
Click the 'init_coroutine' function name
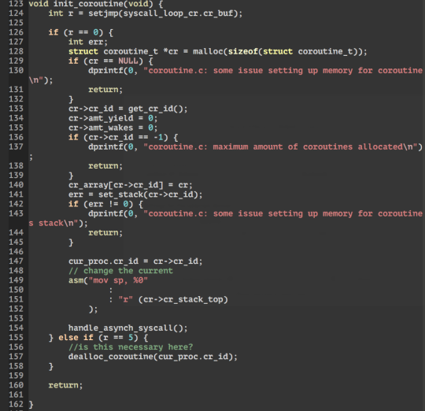coord(88,4)
